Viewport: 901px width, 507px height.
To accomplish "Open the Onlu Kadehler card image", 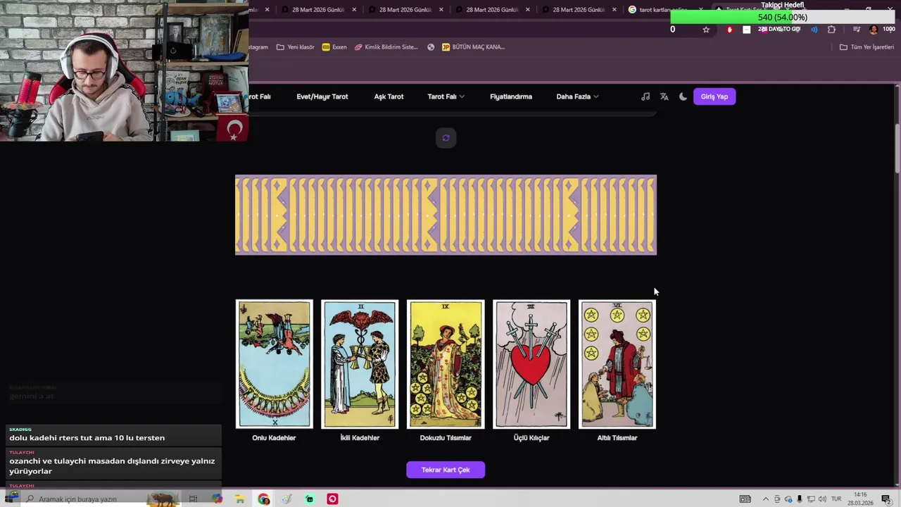I will point(274,364).
